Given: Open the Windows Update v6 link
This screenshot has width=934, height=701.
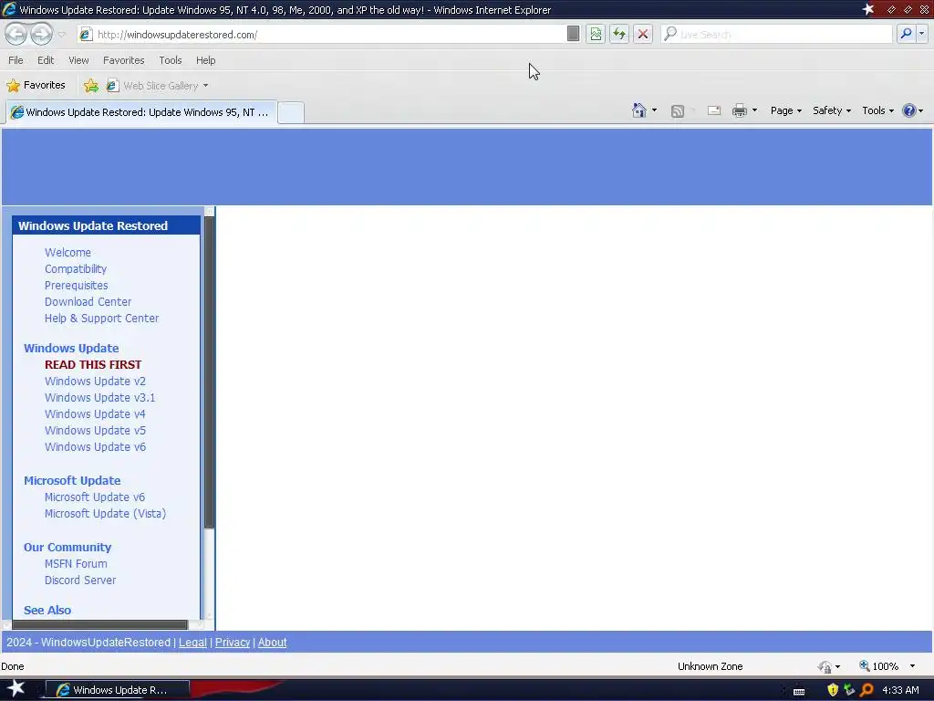Looking at the screenshot, I should pyautogui.click(x=95, y=447).
